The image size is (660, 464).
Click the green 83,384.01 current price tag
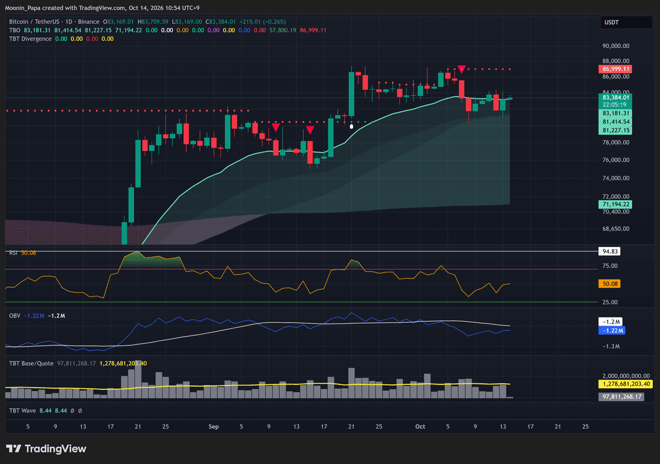[x=616, y=97]
